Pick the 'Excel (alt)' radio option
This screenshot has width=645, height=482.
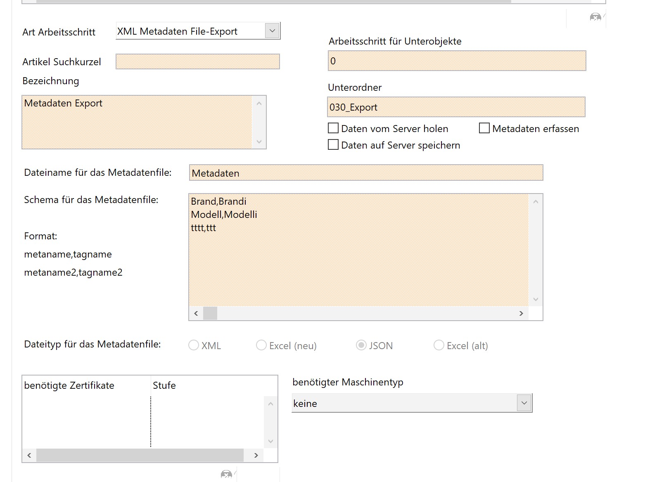439,345
